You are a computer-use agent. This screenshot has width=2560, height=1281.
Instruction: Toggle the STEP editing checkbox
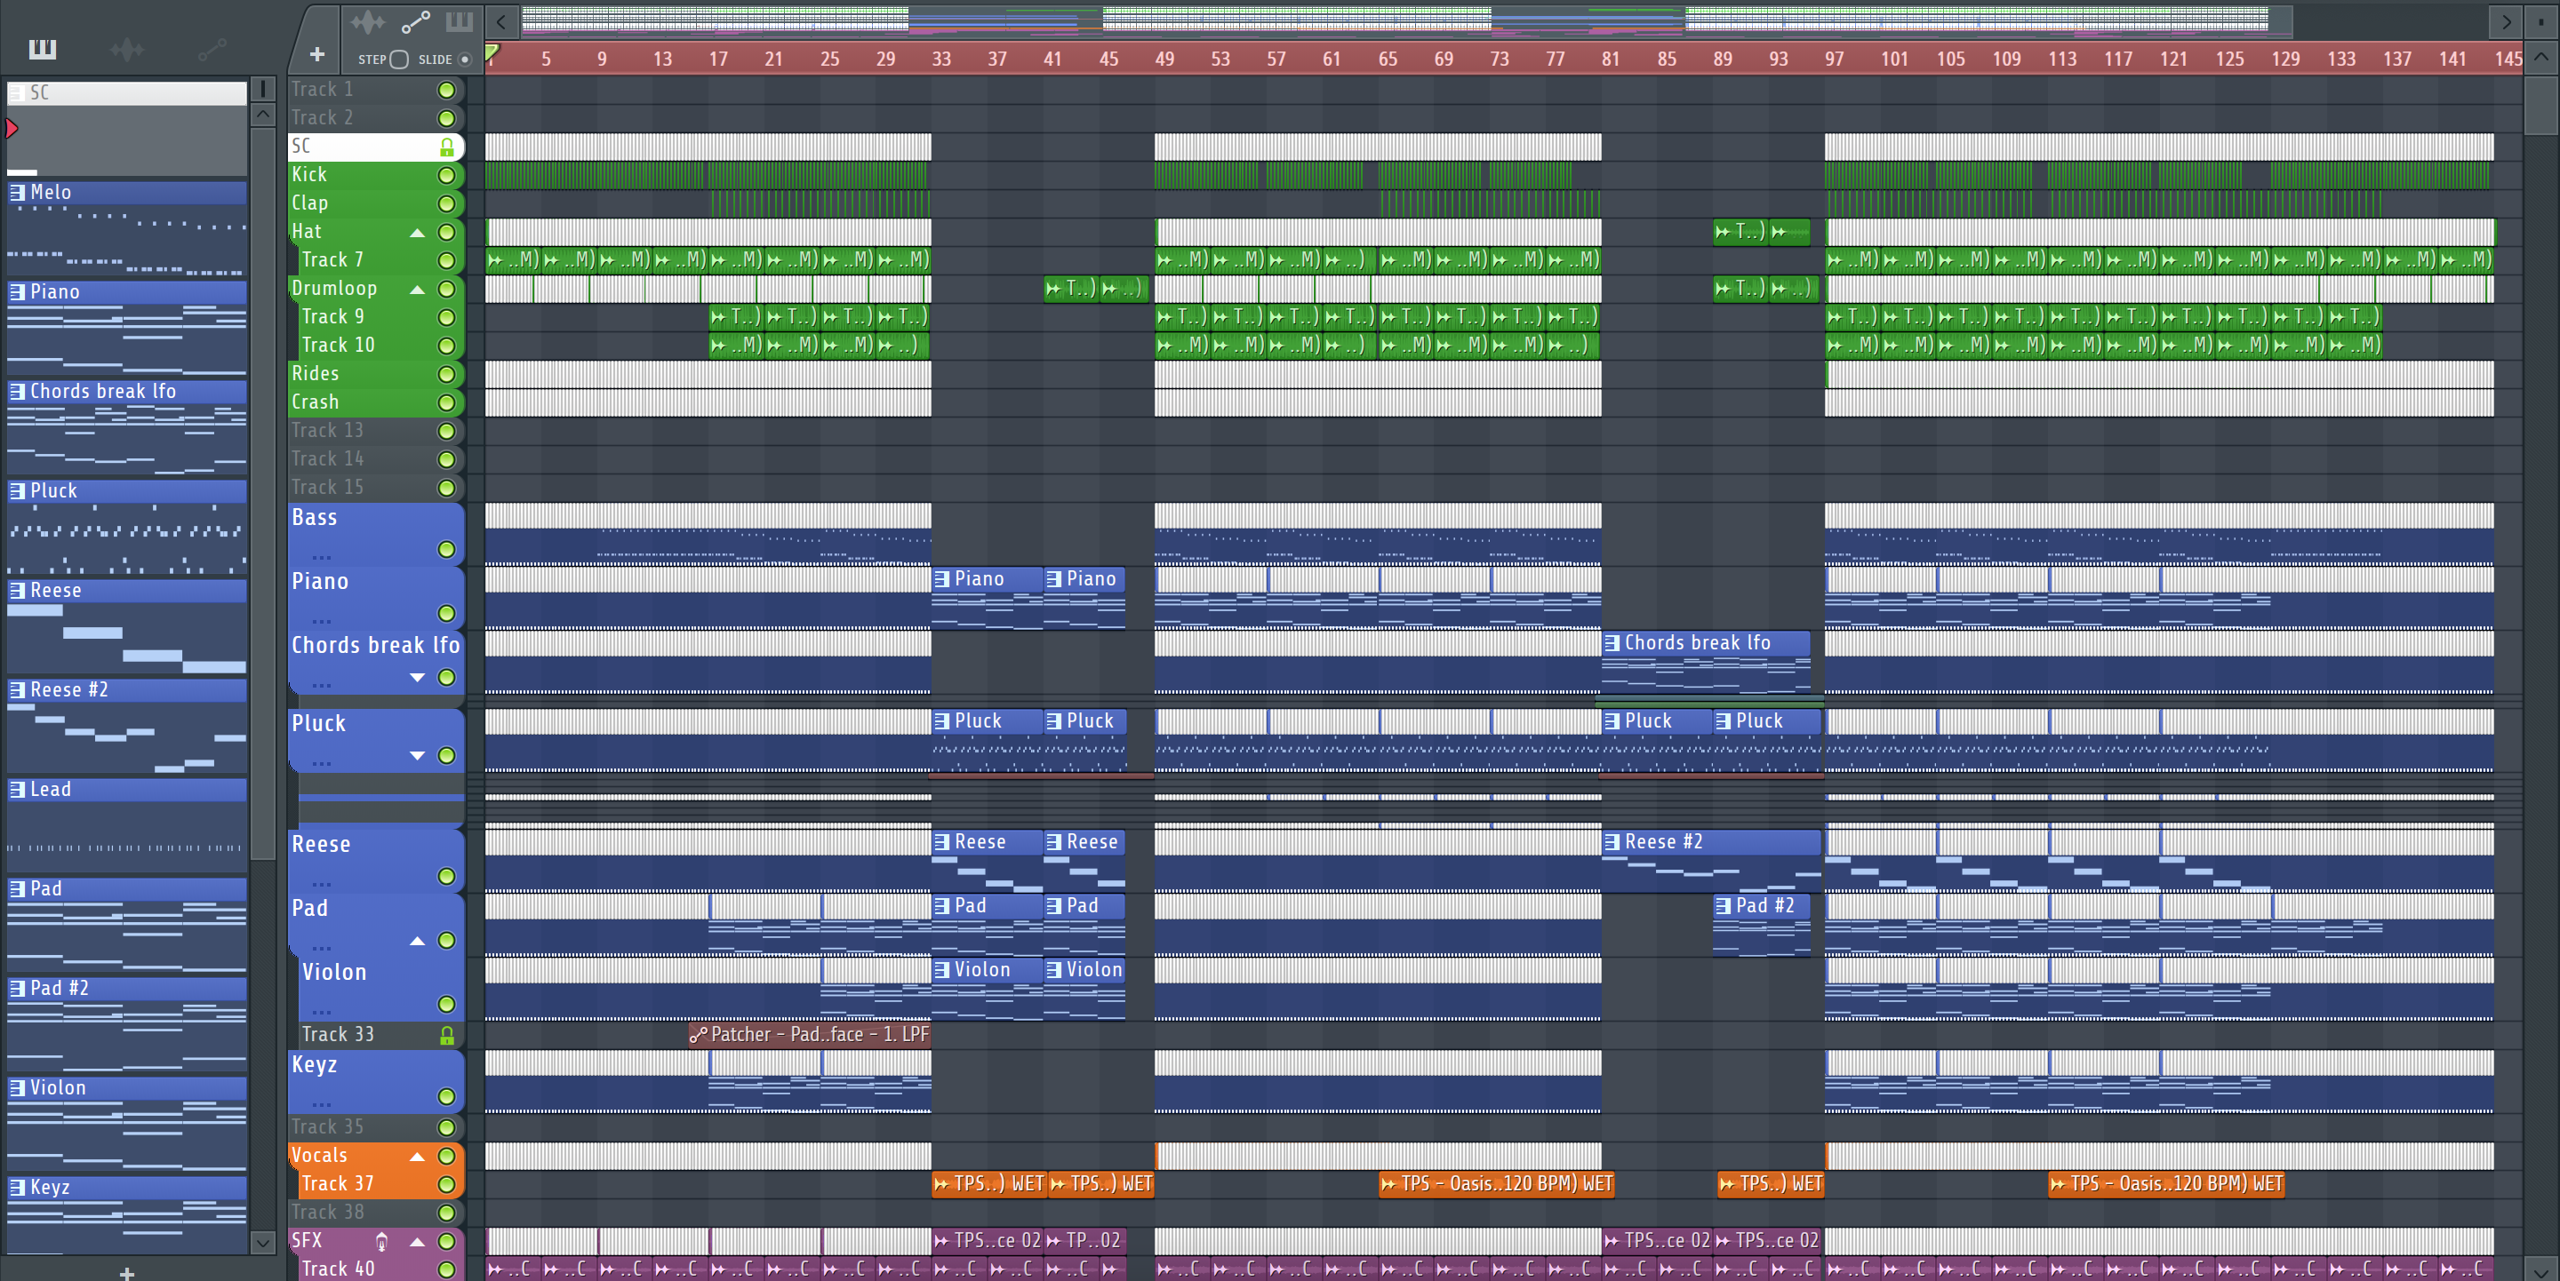click(x=399, y=60)
